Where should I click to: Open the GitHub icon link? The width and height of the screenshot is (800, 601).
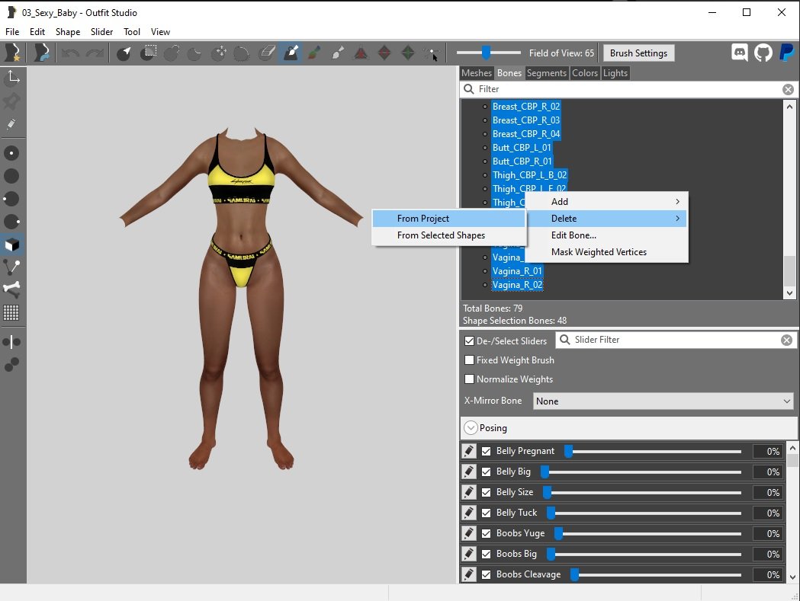(x=763, y=53)
